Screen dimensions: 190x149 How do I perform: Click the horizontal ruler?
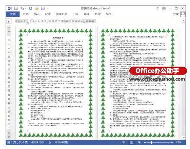pos(55,21)
